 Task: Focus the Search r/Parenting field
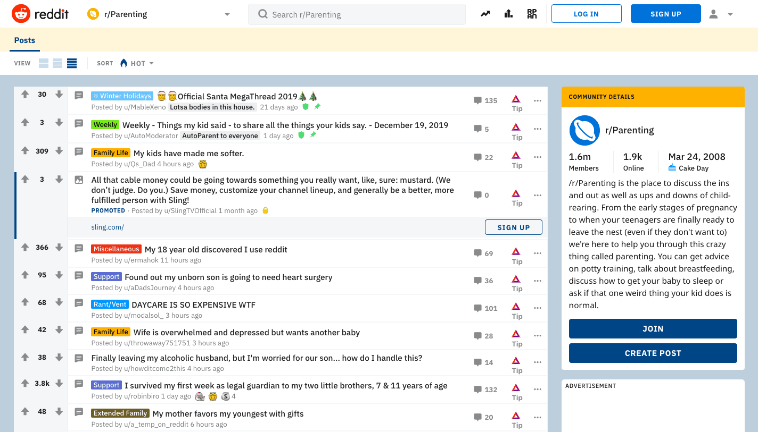tap(357, 14)
